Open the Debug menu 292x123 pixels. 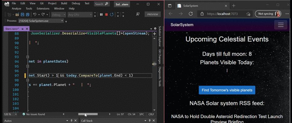[75, 3]
